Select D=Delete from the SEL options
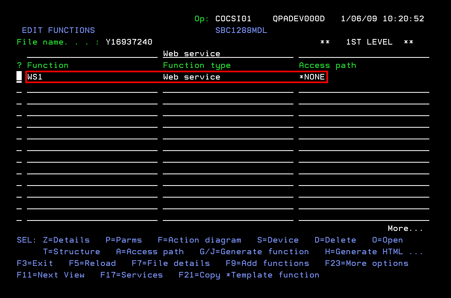The image size is (451, 298). [335, 240]
